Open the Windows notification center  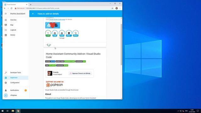(198, 111)
